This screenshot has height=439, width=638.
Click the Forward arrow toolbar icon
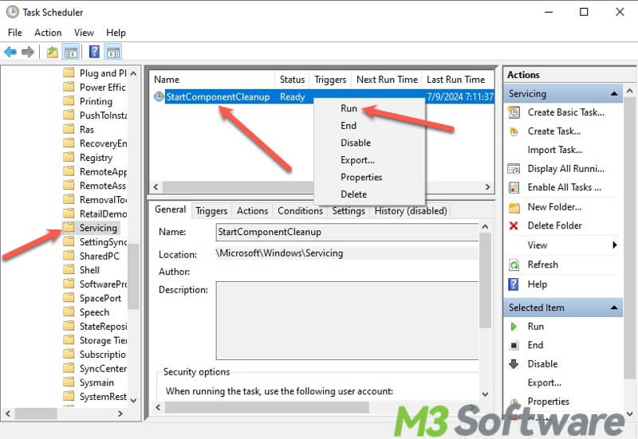(x=28, y=52)
